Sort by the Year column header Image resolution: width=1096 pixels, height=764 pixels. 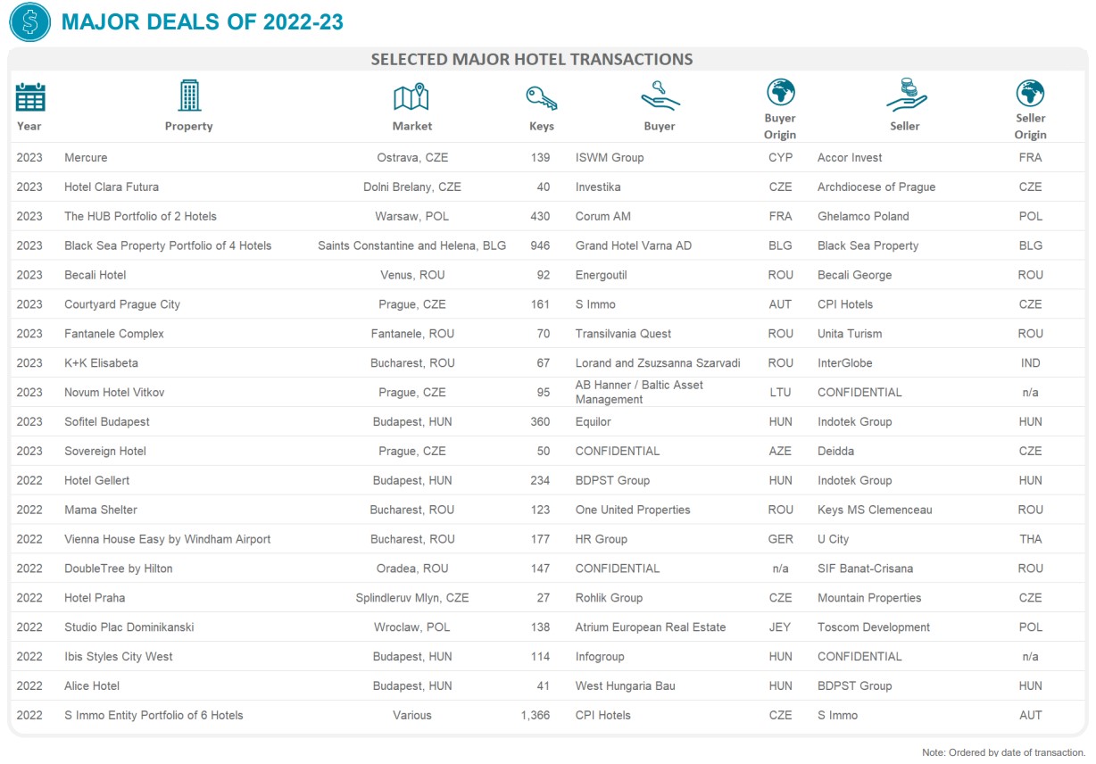click(x=29, y=126)
